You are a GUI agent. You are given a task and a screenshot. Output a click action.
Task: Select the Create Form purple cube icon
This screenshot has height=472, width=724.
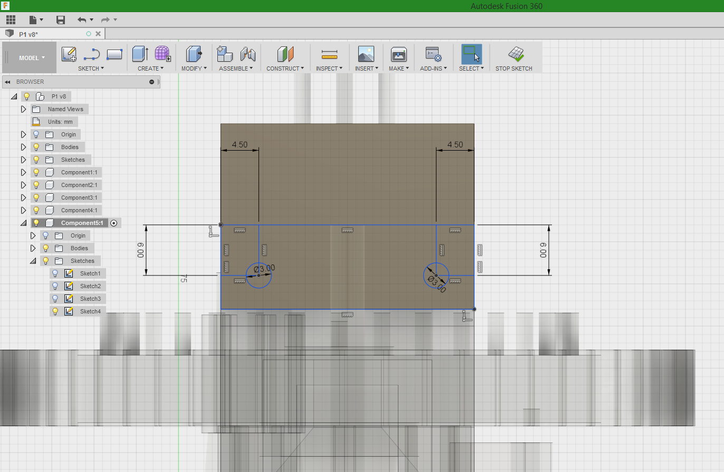pyautogui.click(x=163, y=54)
